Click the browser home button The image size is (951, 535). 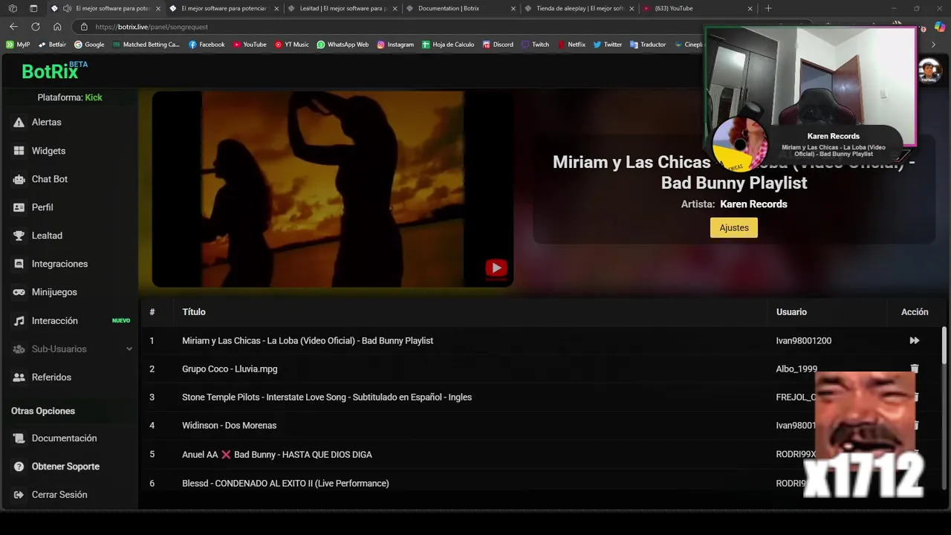click(x=57, y=27)
